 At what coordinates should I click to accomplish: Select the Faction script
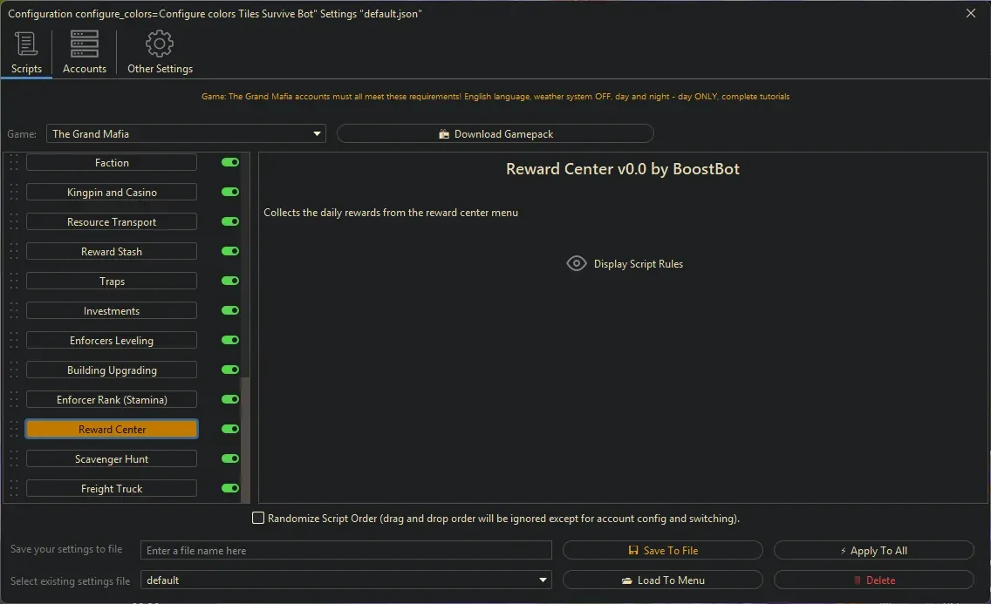(112, 163)
